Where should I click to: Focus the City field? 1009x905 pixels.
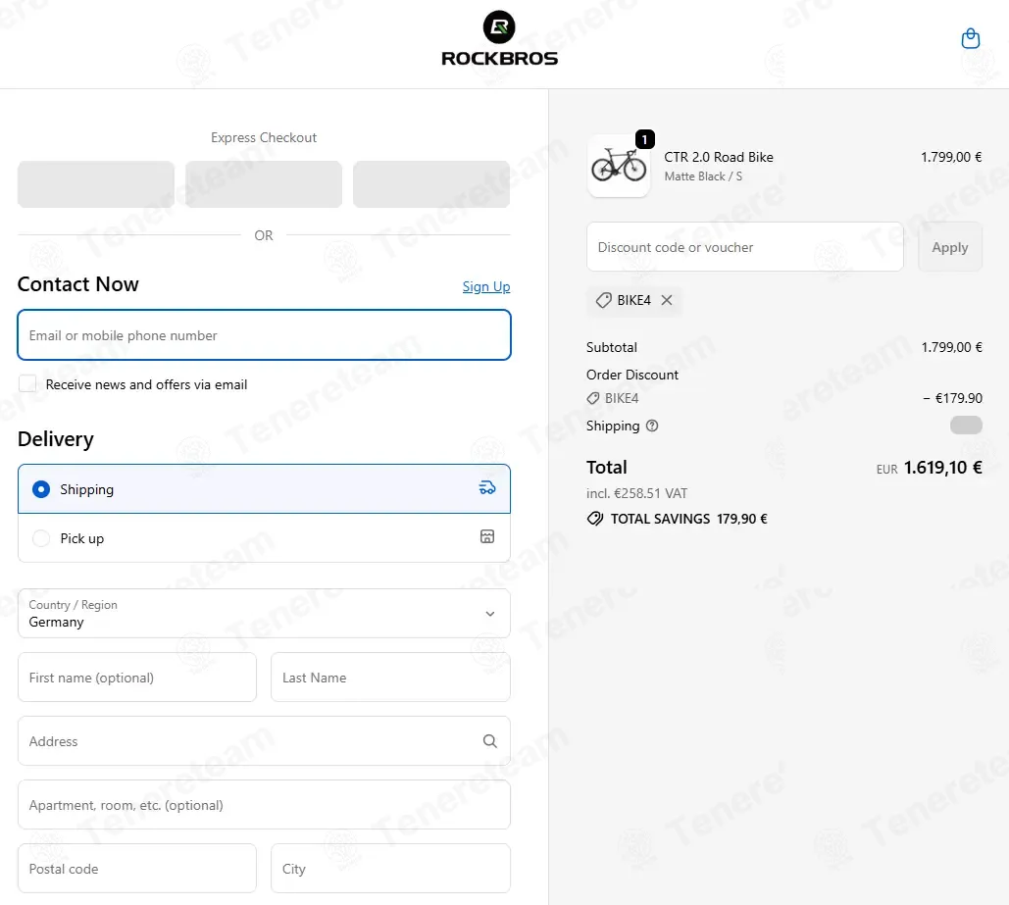(390, 869)
